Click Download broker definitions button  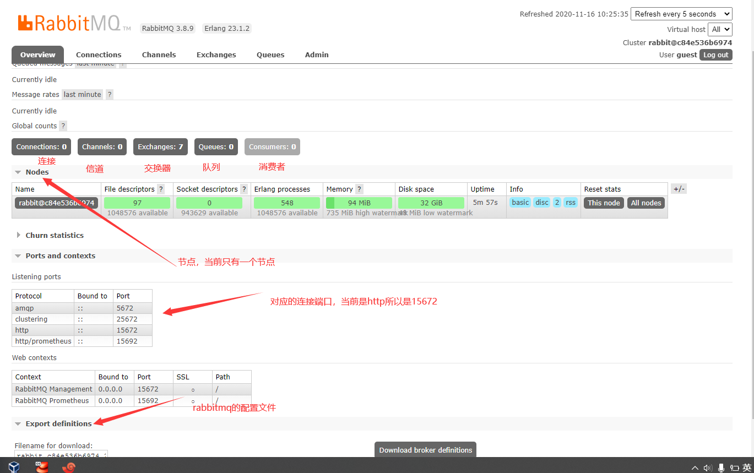coord(426,450)
